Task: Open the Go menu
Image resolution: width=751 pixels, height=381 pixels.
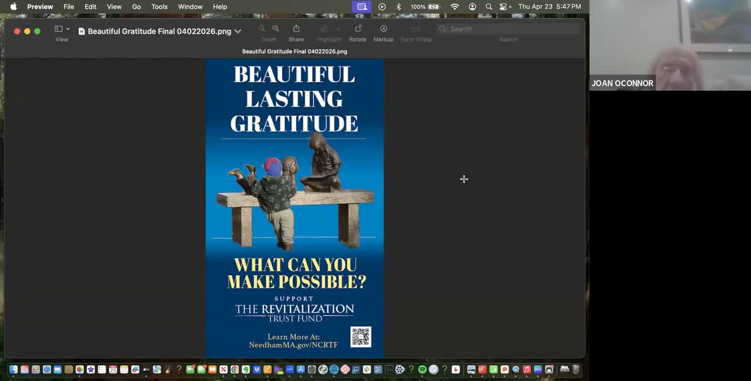Action: point(136,6)
